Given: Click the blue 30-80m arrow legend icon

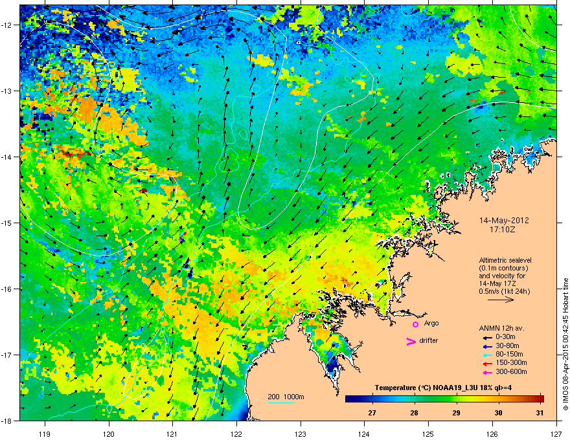Looking at the screenshot, I should coord(488,346).
